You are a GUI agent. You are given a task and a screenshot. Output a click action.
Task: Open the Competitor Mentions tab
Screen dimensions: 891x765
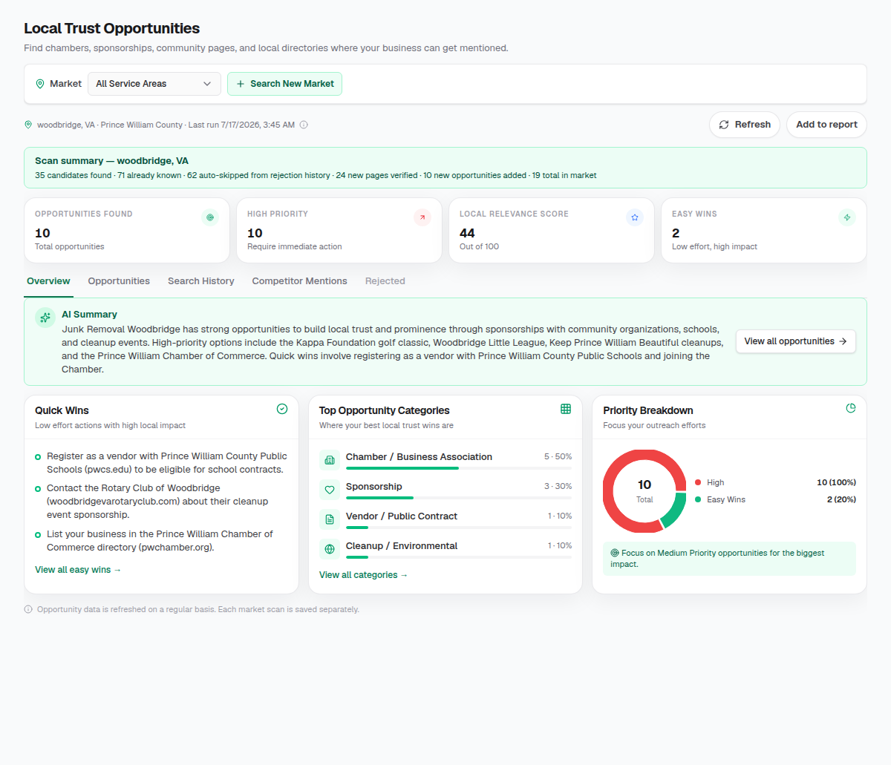299,281
